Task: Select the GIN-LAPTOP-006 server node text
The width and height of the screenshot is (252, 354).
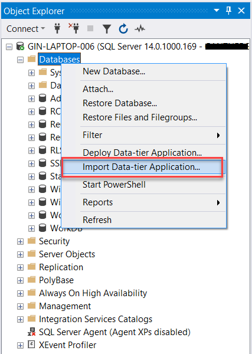Action: pyautogui.click(x=112, y=47)
